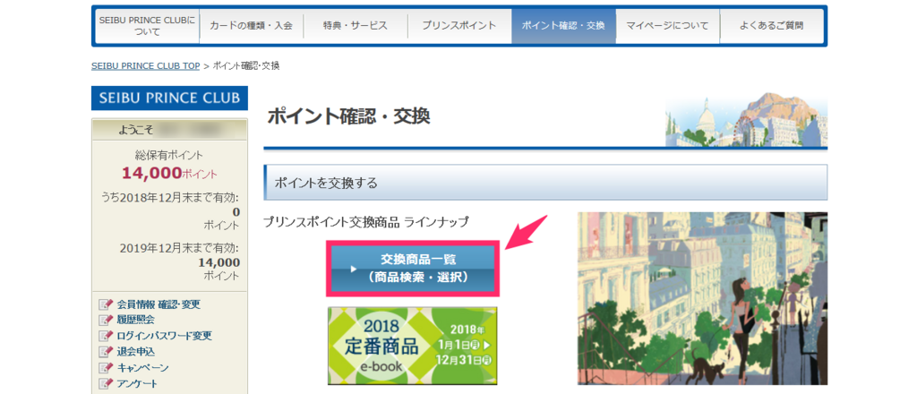This screenshot has width=917, height=394.
Task: Open the マイページについて tab
Action: (x=667, y=26)
